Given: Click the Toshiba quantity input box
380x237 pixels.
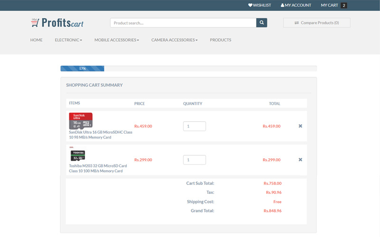Looking at the screenshot, I should [194, 160].
